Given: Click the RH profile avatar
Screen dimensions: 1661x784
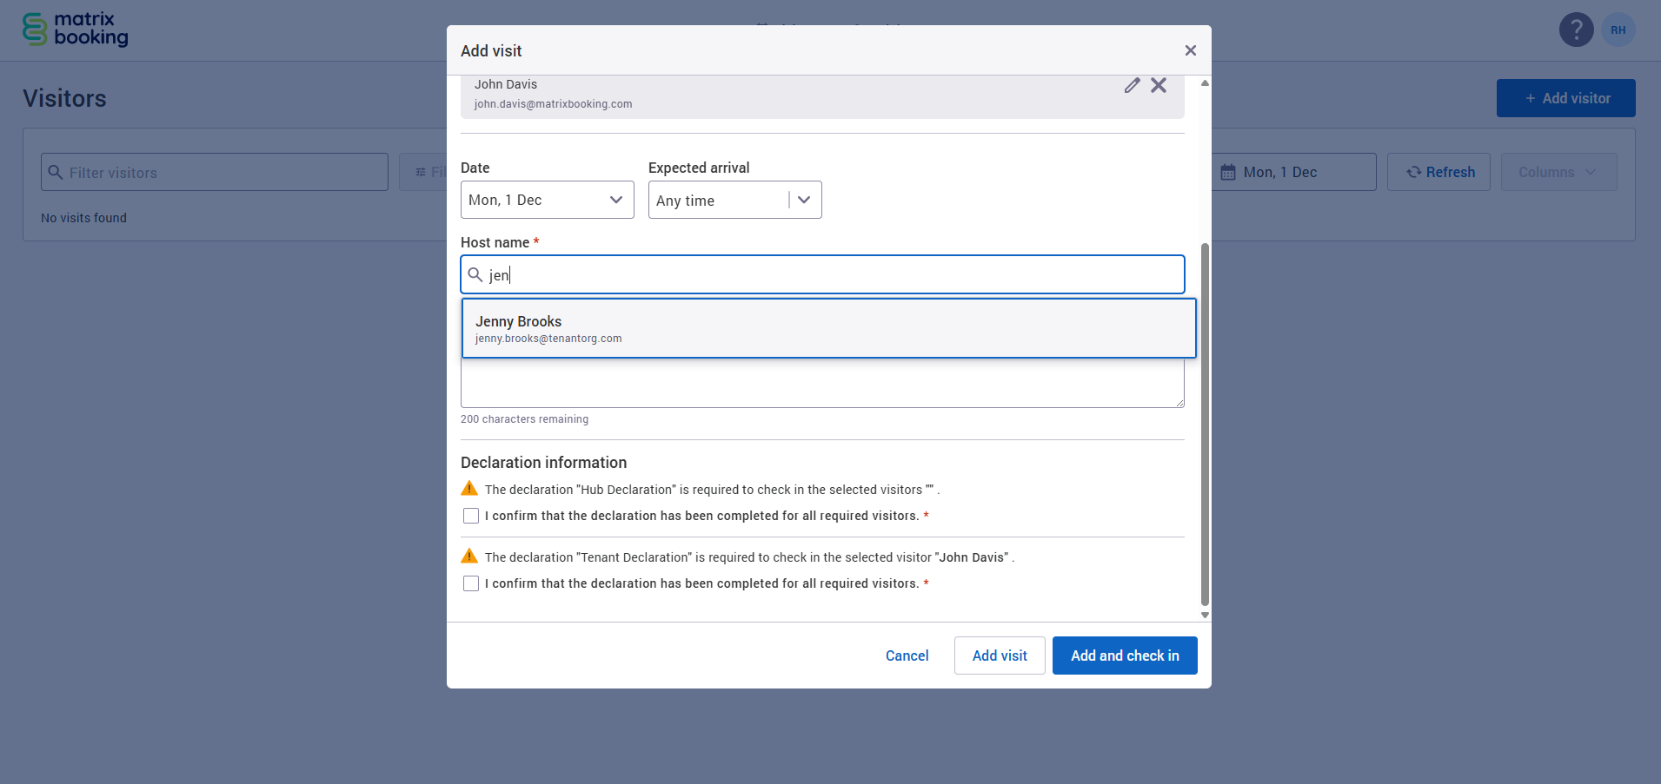Looking at the screenshot, I should pyautogui.click(x=1618, y=29).
